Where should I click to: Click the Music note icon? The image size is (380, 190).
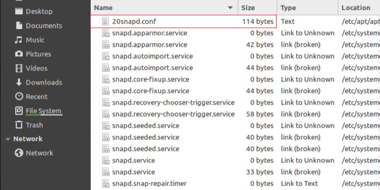[19, 39]
